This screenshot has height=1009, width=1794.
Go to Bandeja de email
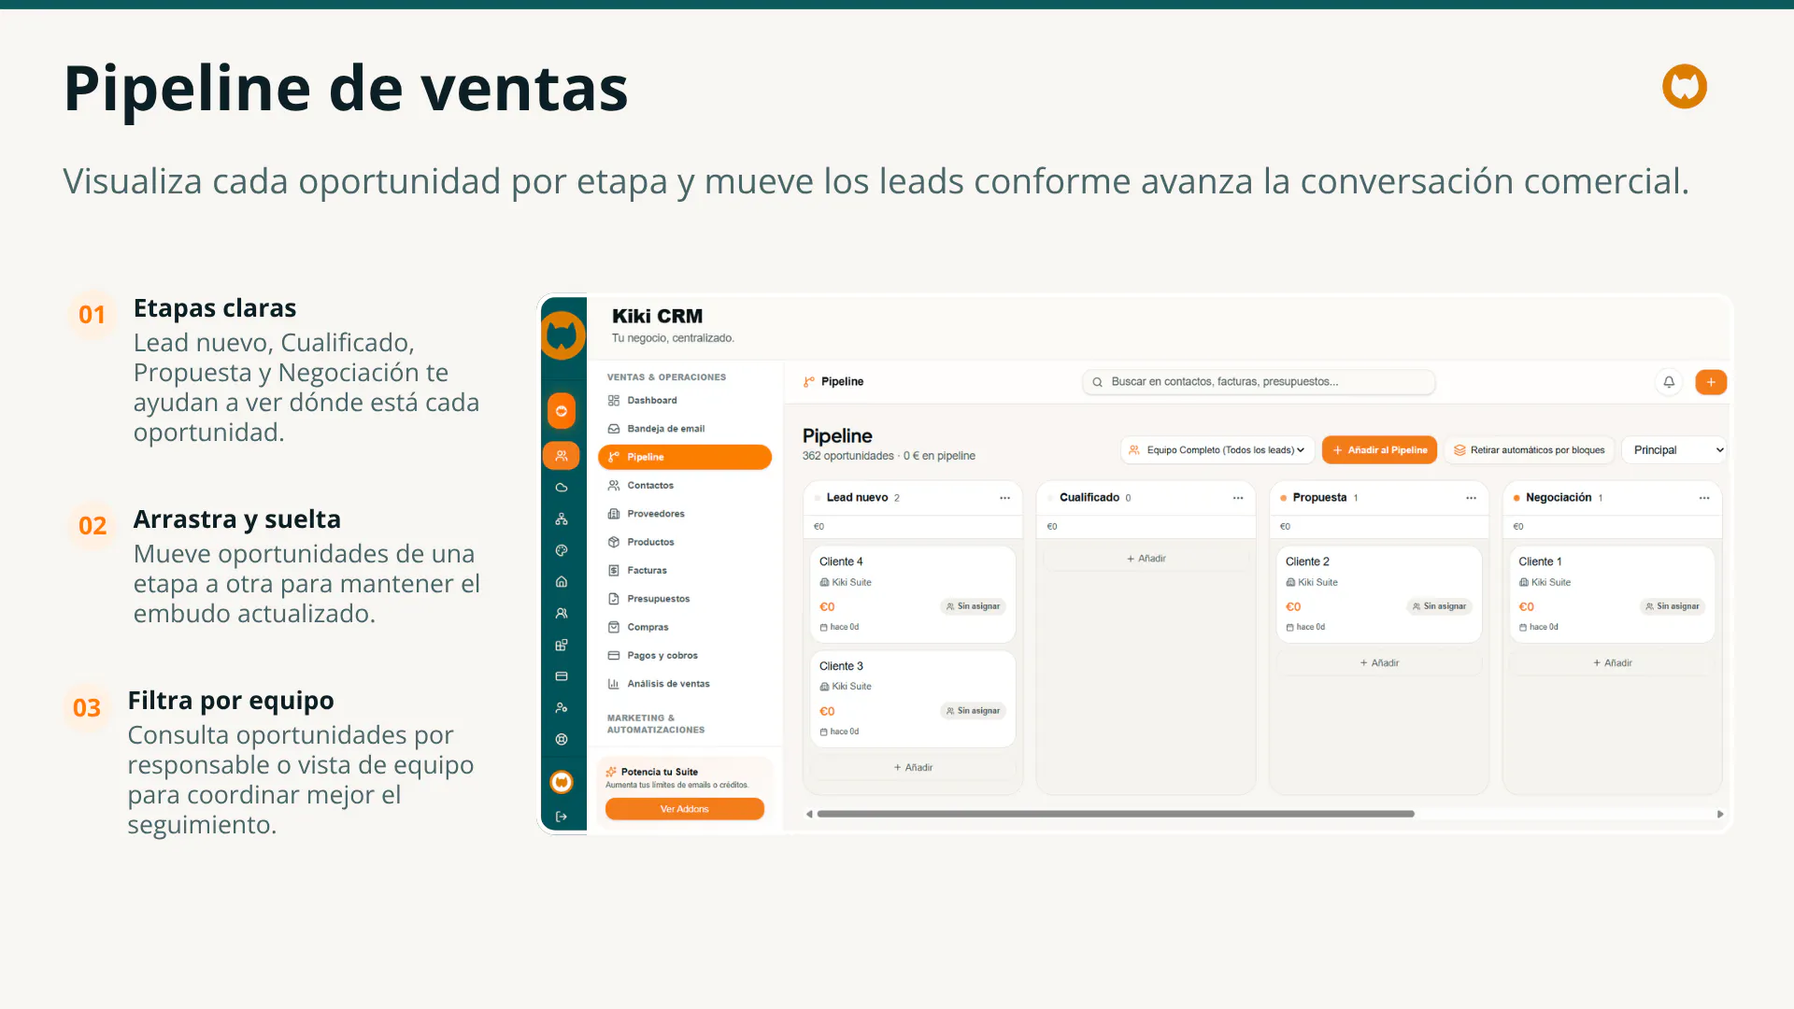pos(685,429)
